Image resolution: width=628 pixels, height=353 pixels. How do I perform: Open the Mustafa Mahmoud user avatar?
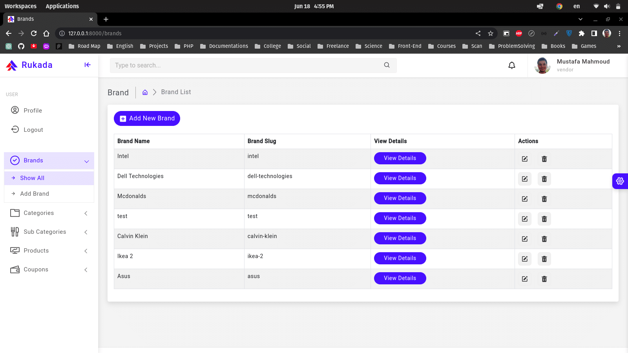[x=542, y=66]
